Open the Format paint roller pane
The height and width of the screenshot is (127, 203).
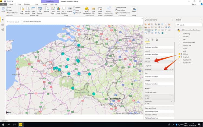point(152,40)
